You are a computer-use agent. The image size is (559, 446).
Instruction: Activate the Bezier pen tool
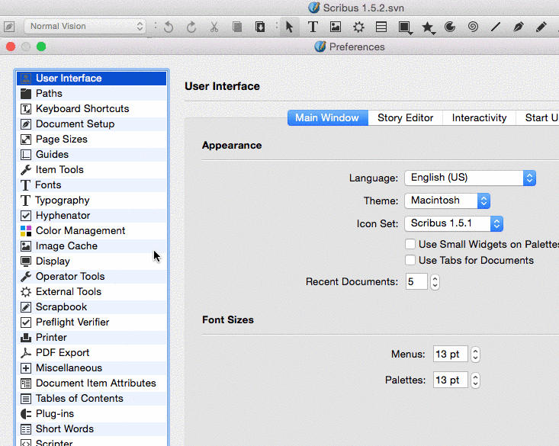tap(519, 27)
